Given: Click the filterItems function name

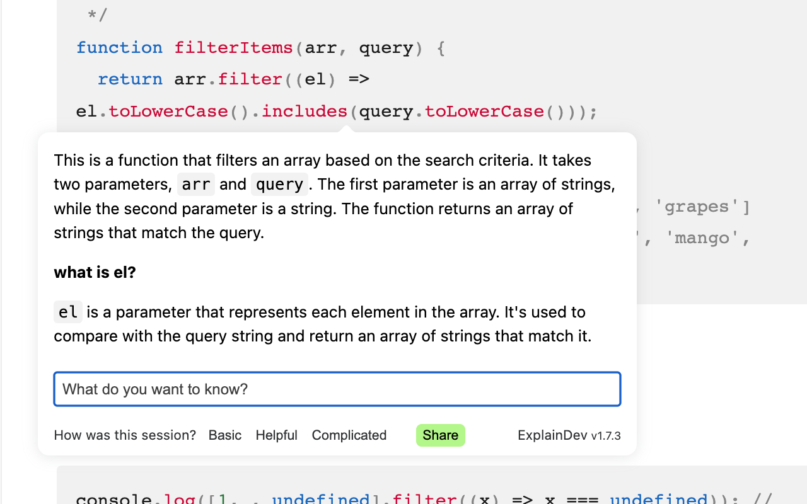Looking at the screenshot, I should (233, 47).
